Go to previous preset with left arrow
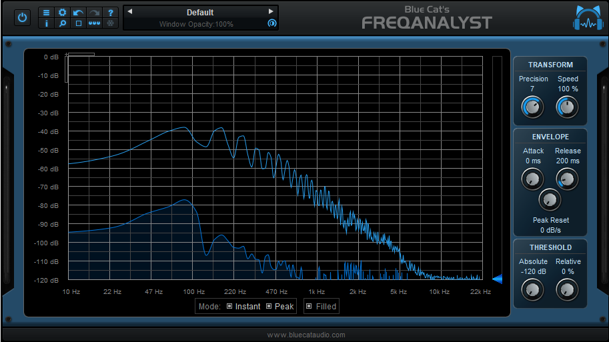The height and width of the screenshot is (342, 609). [x=130, y=11]
